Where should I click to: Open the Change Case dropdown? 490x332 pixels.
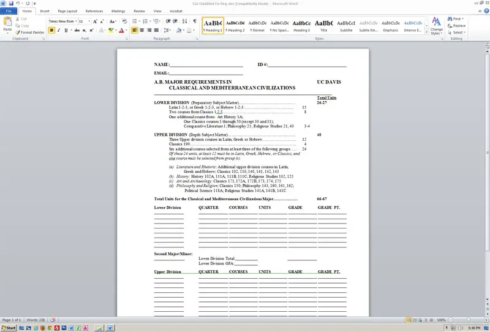(x=113, y=21)
